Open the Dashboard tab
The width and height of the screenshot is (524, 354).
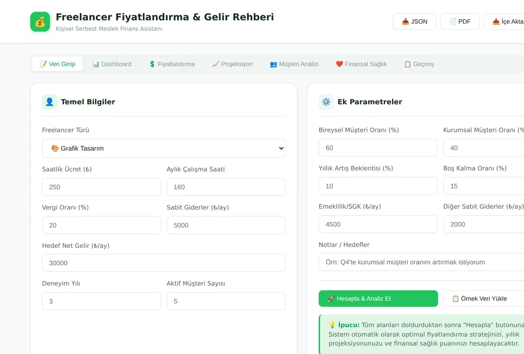pyautogui.click(x=112, y=64)
